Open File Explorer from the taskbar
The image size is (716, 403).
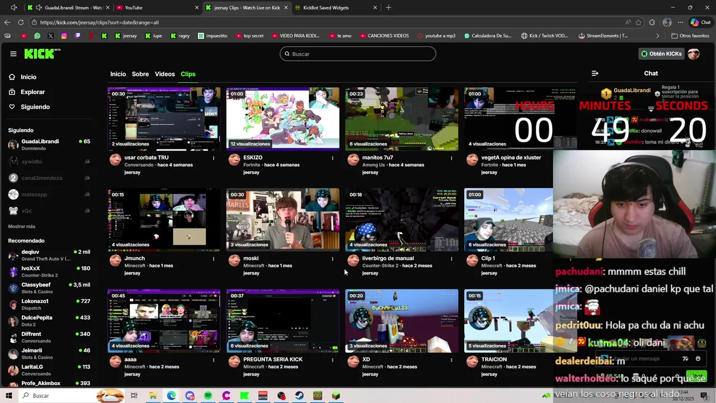(153, 396)
